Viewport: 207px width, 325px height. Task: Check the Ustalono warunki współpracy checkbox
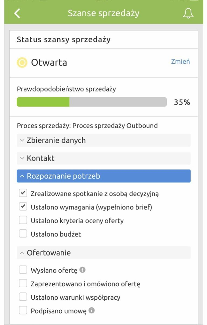pos(23,297)
